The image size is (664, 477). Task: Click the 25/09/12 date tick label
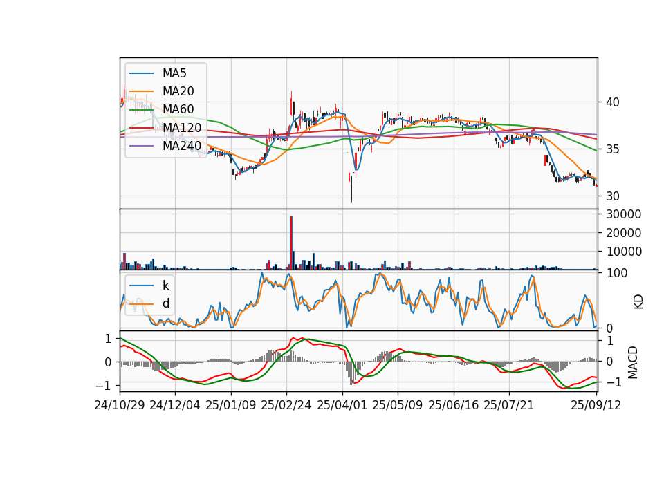coord(596,405)
